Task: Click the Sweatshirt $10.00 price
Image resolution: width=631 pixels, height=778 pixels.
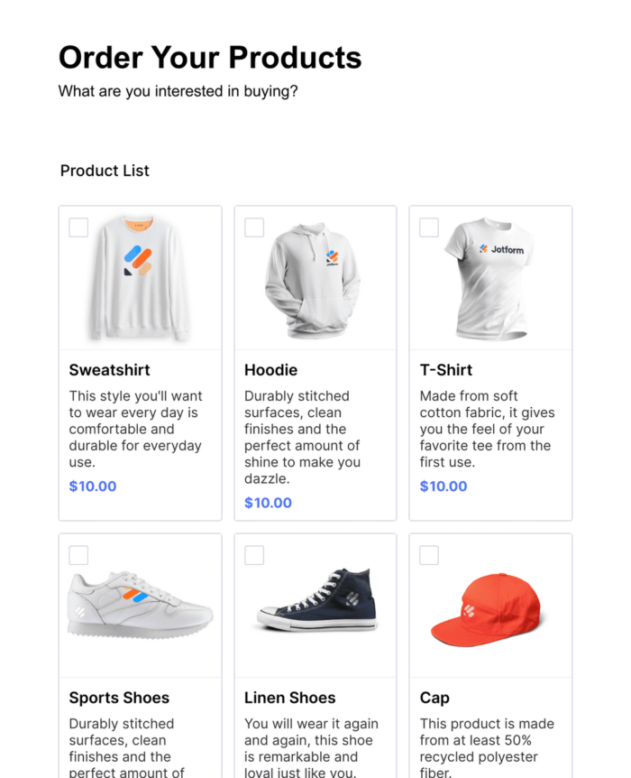Action: coord(93,486)
